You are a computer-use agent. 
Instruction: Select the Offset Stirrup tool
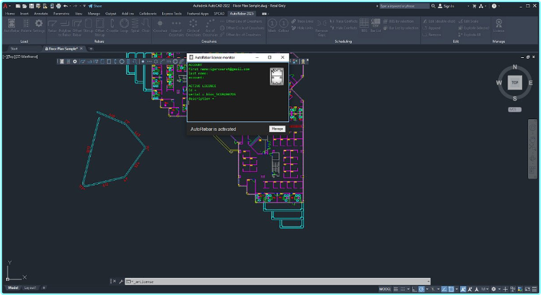pyautogui.click(x=99, y=28)
